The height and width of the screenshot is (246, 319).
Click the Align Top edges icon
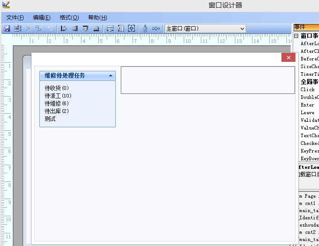coord(86,28)
